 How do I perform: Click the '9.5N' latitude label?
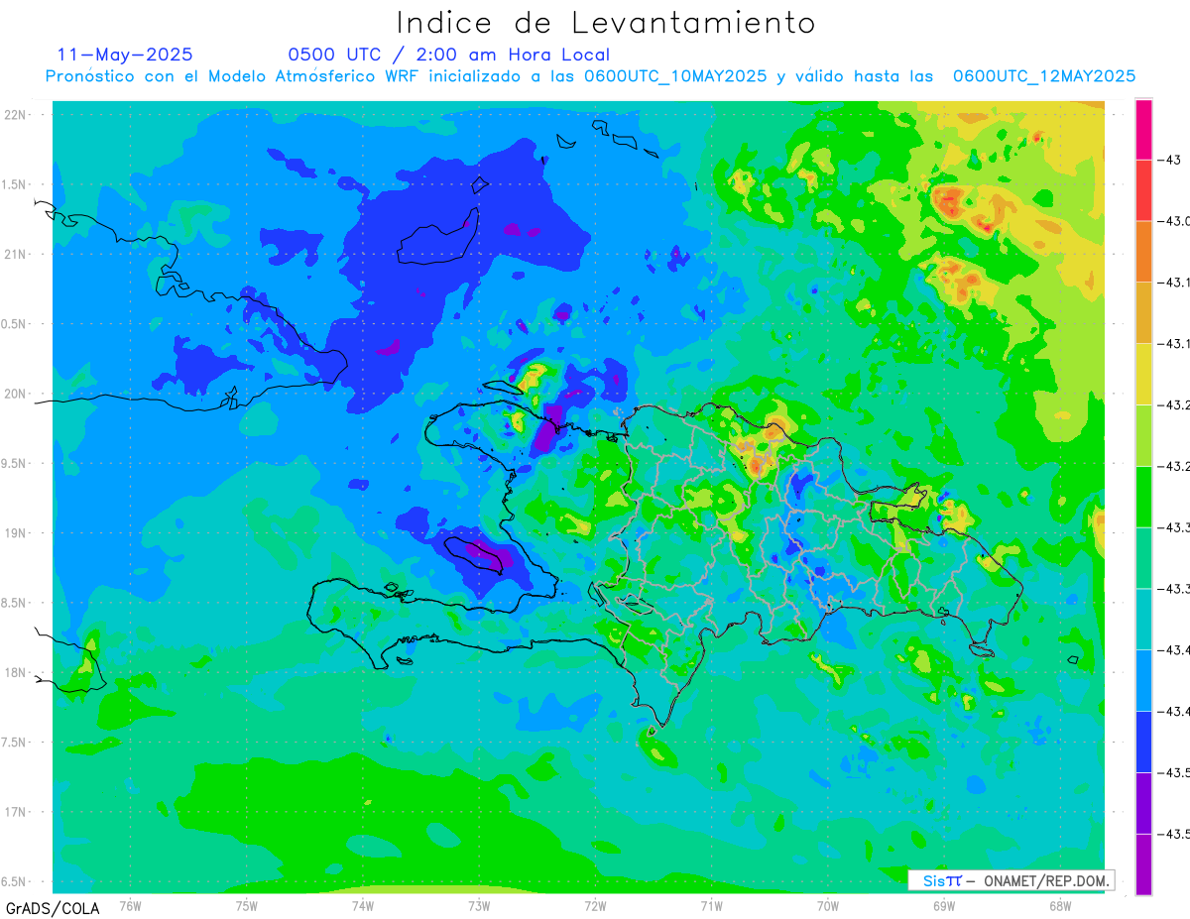pos(15,464)
